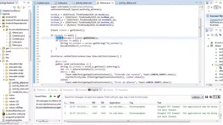Expand drawable-mdpi folder
This screenshot has height=125, width=223.
tap(4, 70)
